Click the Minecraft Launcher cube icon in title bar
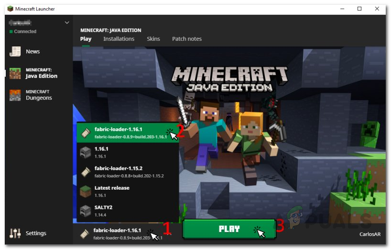 click(x=10, y=9)
